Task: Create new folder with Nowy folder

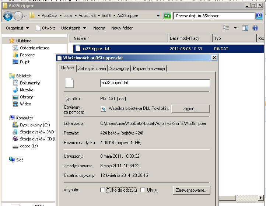Action: click(x=122, y=28)
